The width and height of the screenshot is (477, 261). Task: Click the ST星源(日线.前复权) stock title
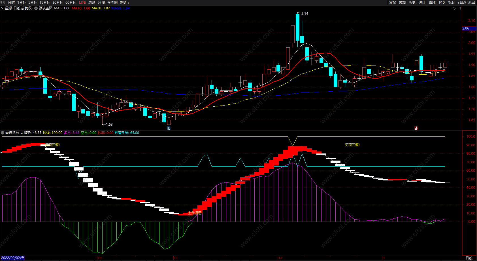point(17,8)
